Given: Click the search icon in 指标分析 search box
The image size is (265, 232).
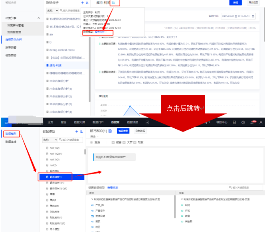Looking at the screenshot, I should [61, 10].
